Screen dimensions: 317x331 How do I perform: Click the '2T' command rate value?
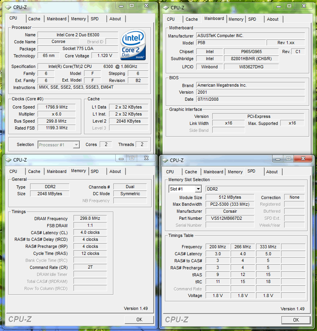(x=90, y=267)
